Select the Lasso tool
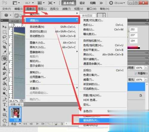 tap(4, 37)
